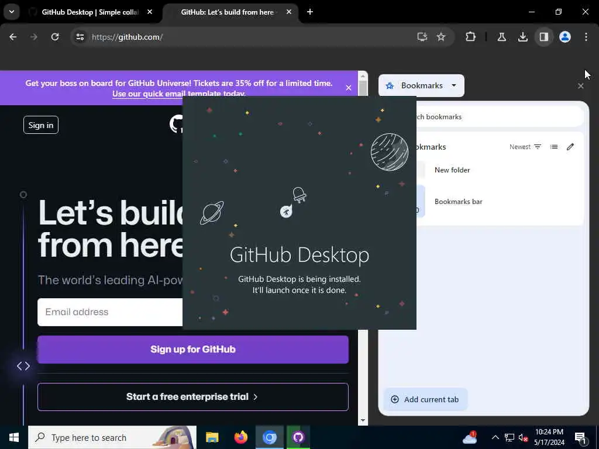599x449 pixels.
Task: Open site information icon in address bar
Action: pyautogui.click(x=80, y=37)
